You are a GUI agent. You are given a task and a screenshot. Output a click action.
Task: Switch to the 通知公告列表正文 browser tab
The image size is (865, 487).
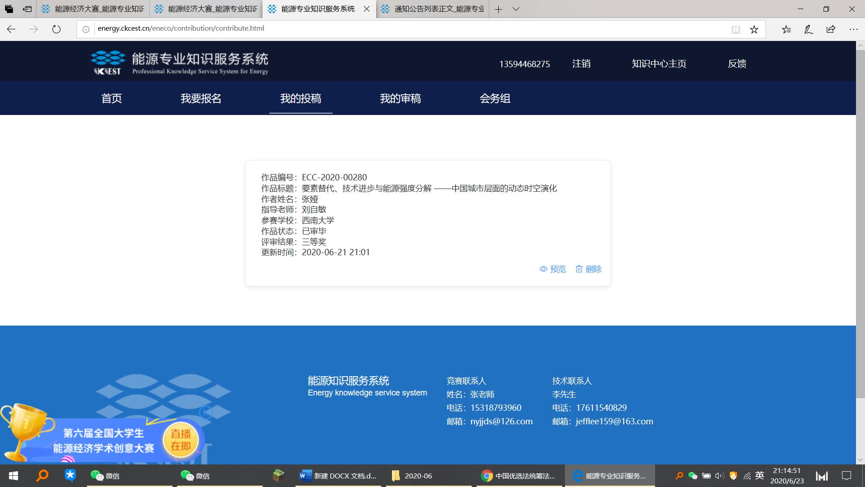432,9
